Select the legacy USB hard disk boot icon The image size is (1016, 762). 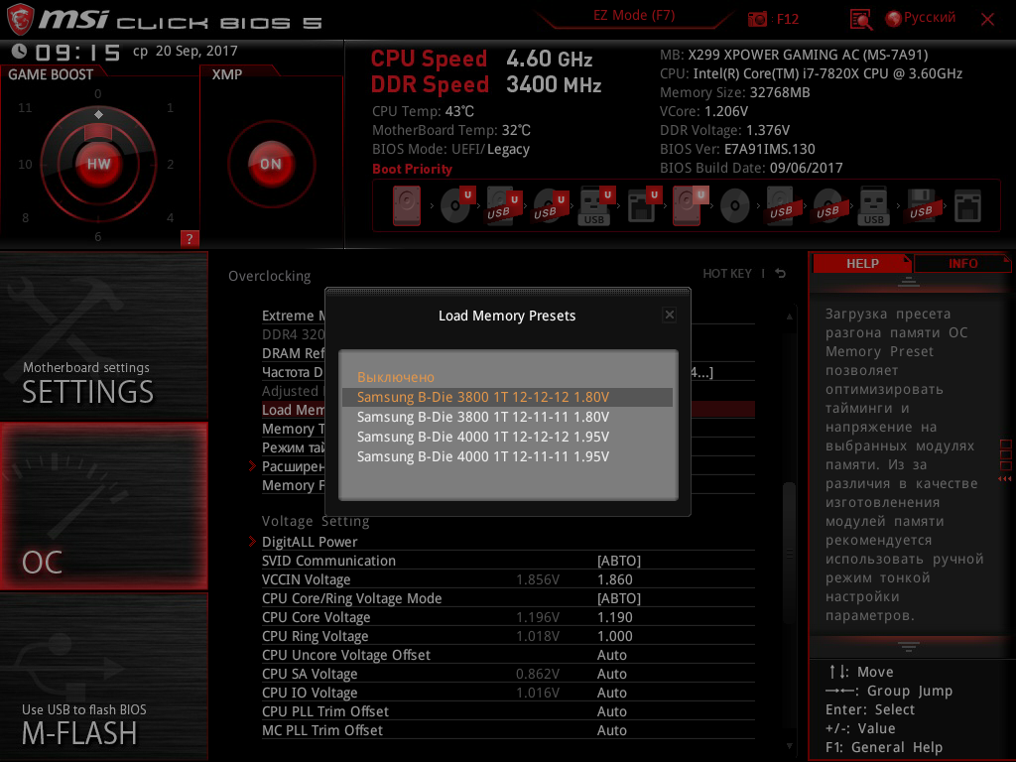(x=781, y=206)
